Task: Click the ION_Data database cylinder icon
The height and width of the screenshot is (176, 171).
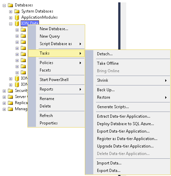Action: pos(17,23)
